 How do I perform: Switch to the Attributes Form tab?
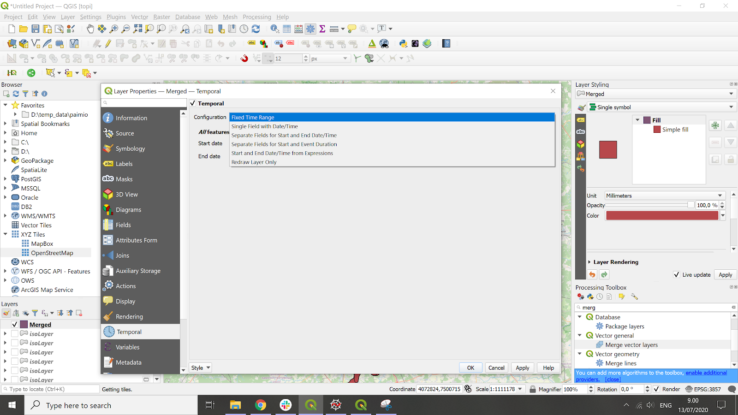(140, 240)
